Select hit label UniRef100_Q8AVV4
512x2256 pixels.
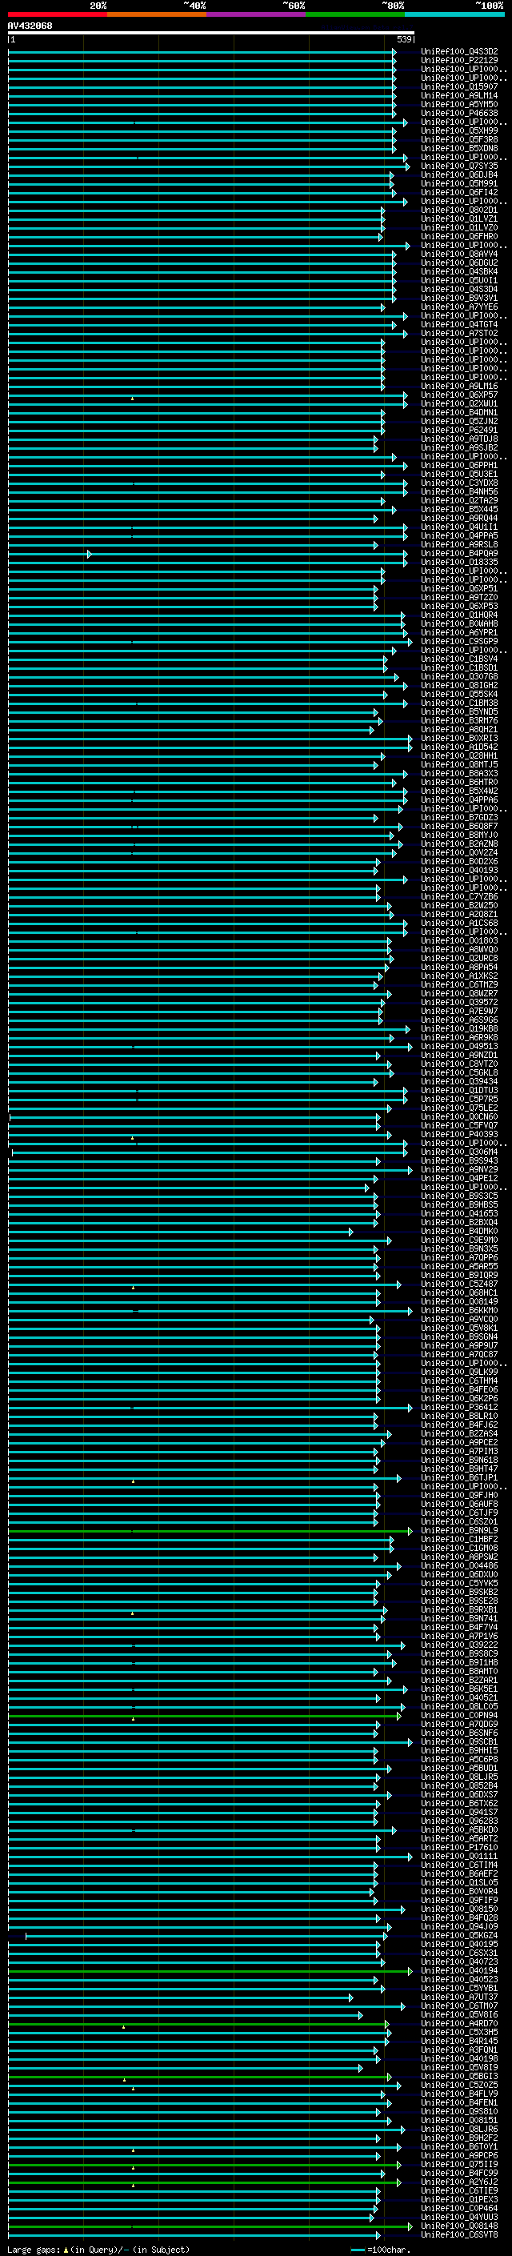(459, 254)
